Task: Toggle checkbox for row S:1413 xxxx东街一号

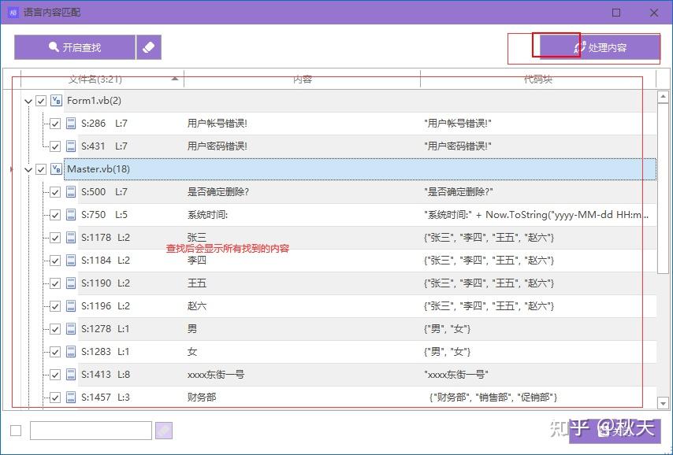Action: [x=55, y=375]
